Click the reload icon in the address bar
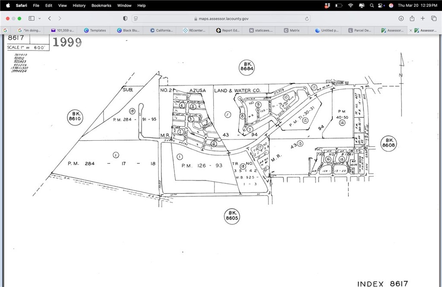The height and width of the screenshot is (287, 442). coord(306,19)
